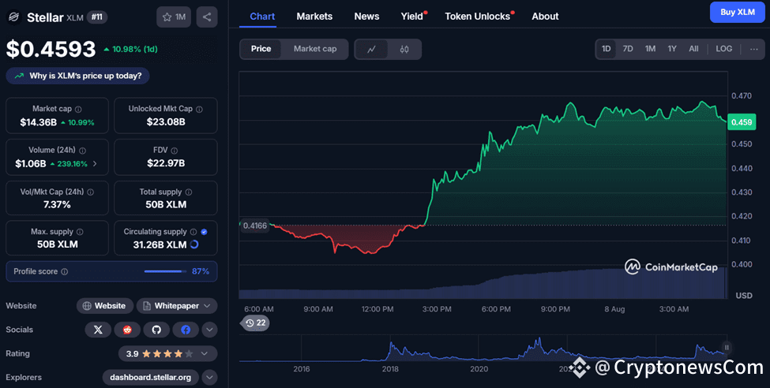This screenshot has width=770, height=388.
Task: Click the $0.4593 price value
Action: [x=51, y=49]
